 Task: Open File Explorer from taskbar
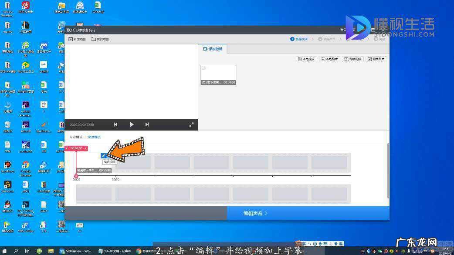point(51,251)
